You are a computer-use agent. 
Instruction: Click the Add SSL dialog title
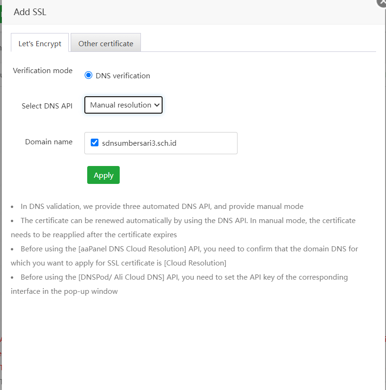pyautogui.click(x=30, y=12)
